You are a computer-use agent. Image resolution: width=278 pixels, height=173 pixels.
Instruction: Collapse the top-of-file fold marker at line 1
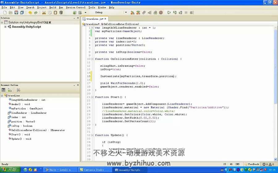point(92,28)
